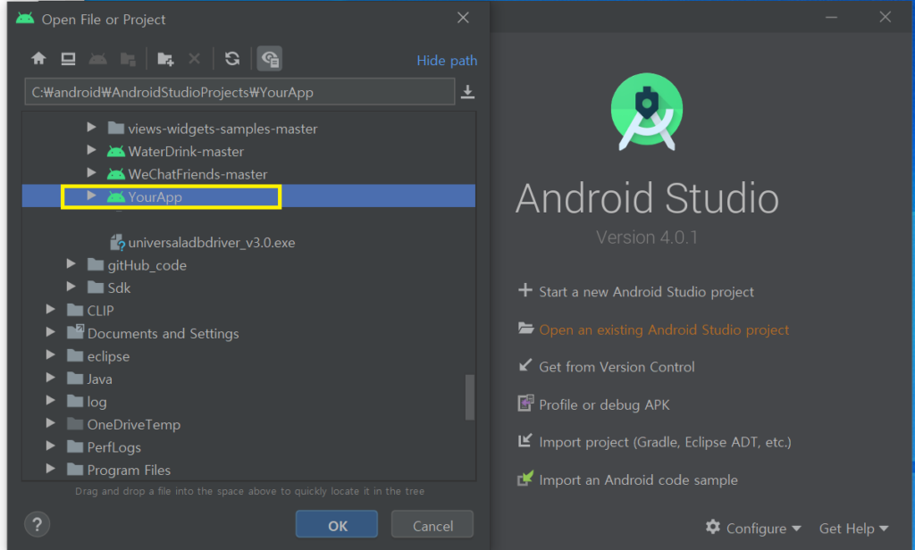Click the path history download arrow
The height and width of the screenshot is (550, 915).
467,92
